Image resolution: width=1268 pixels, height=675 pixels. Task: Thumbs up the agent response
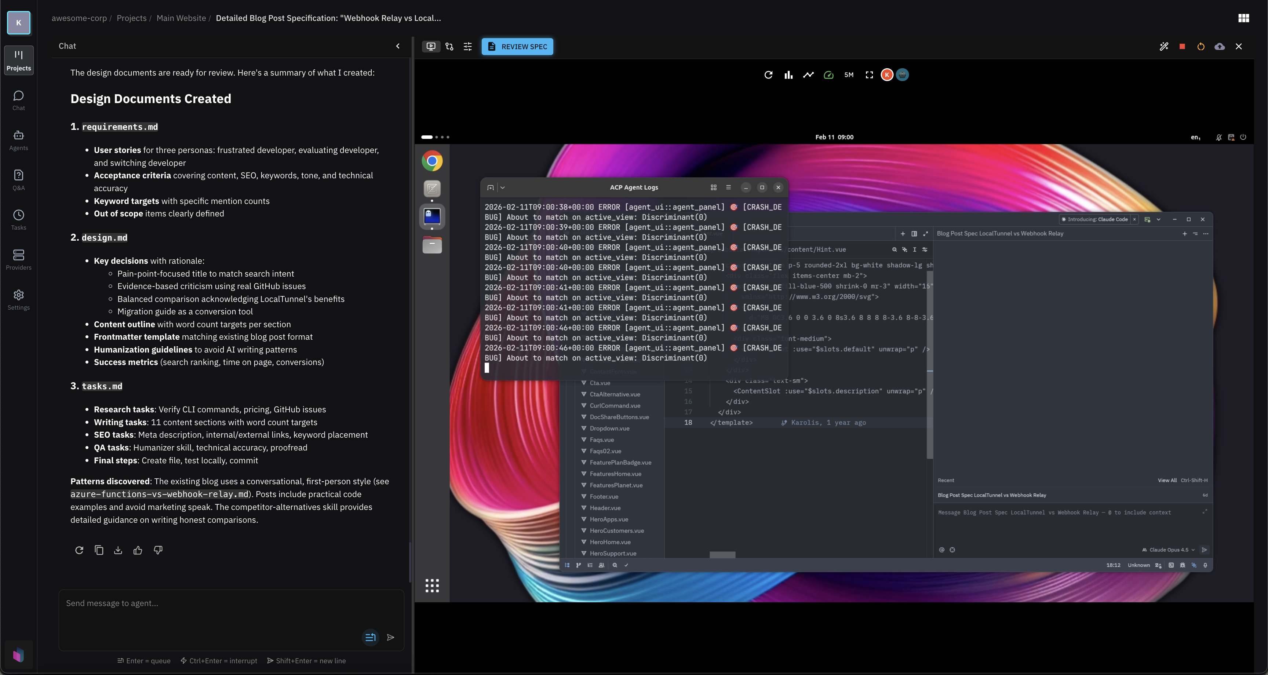click(138, 550)
